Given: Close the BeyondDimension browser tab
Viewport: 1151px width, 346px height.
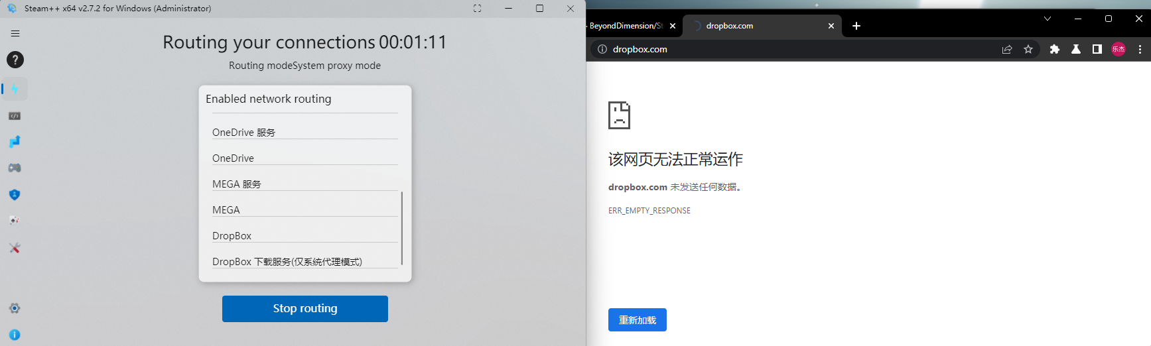Looking at the screenshot, I should 673,26.
